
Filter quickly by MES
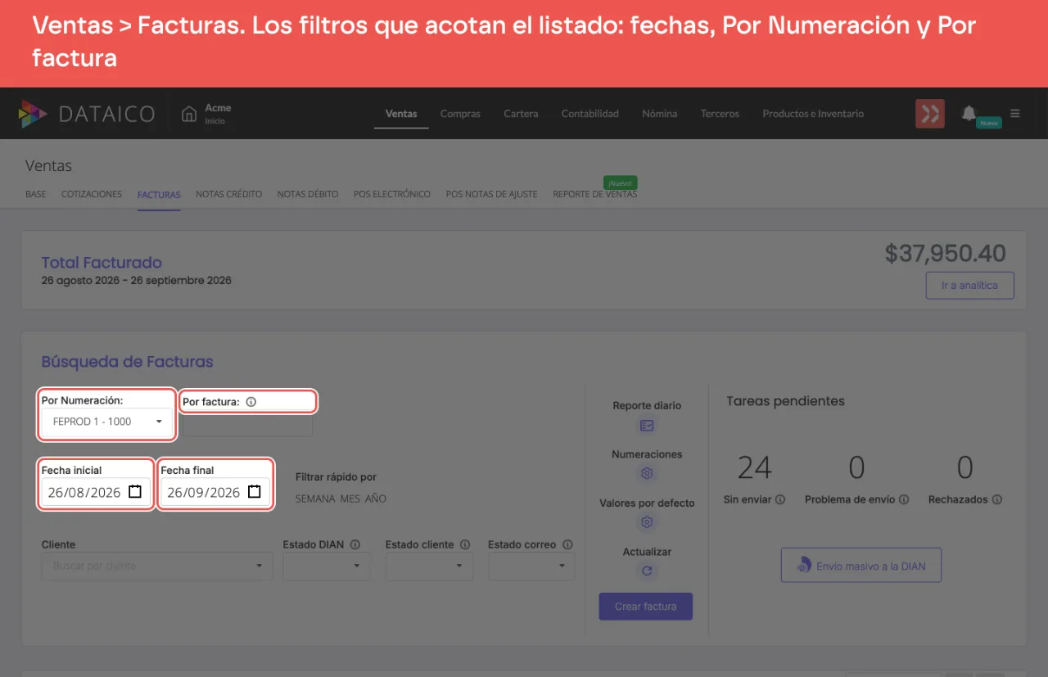(x=350, y=499)
